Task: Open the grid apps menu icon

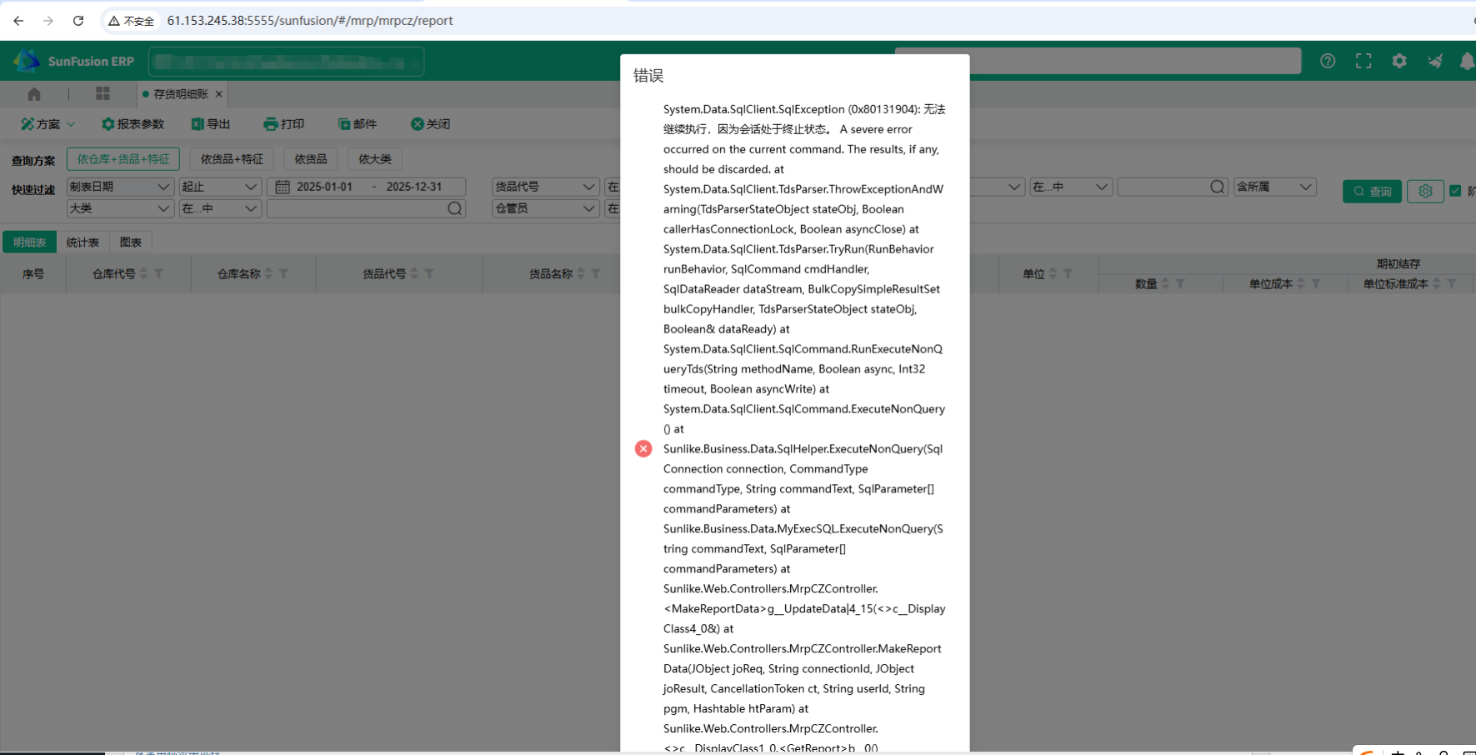Action: 103,94
